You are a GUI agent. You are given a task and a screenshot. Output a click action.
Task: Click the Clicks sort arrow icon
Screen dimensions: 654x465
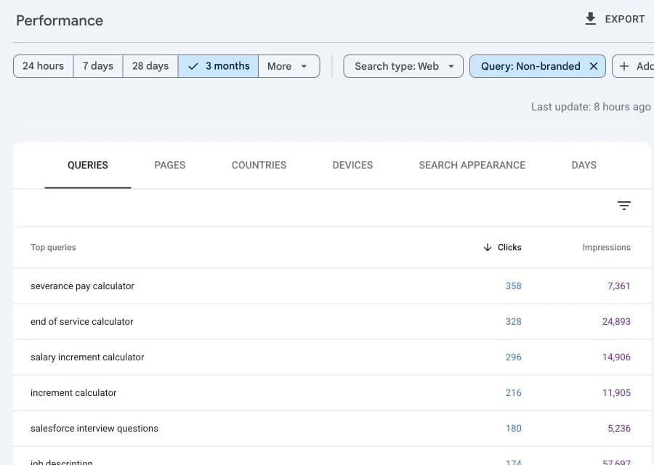pyautogui.click(x=487, y=247)
